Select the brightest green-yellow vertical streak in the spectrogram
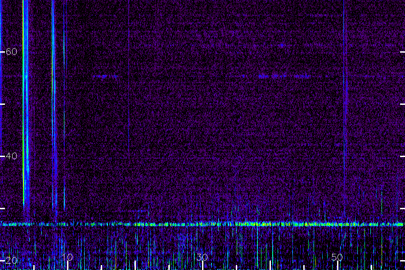Image resolution: width=405 pixels, height=270 pixels. pyautogui.click(x=23, y=103)
